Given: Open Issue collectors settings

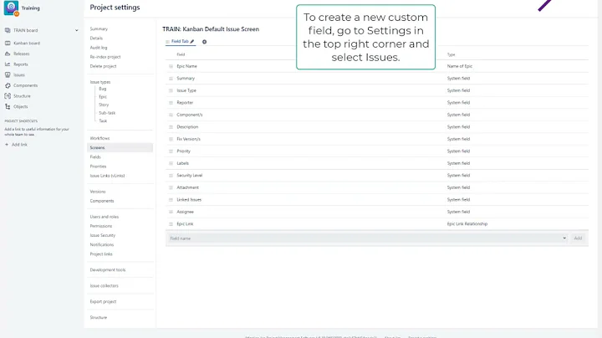Looking at the screenshot, I should point(104,286).
